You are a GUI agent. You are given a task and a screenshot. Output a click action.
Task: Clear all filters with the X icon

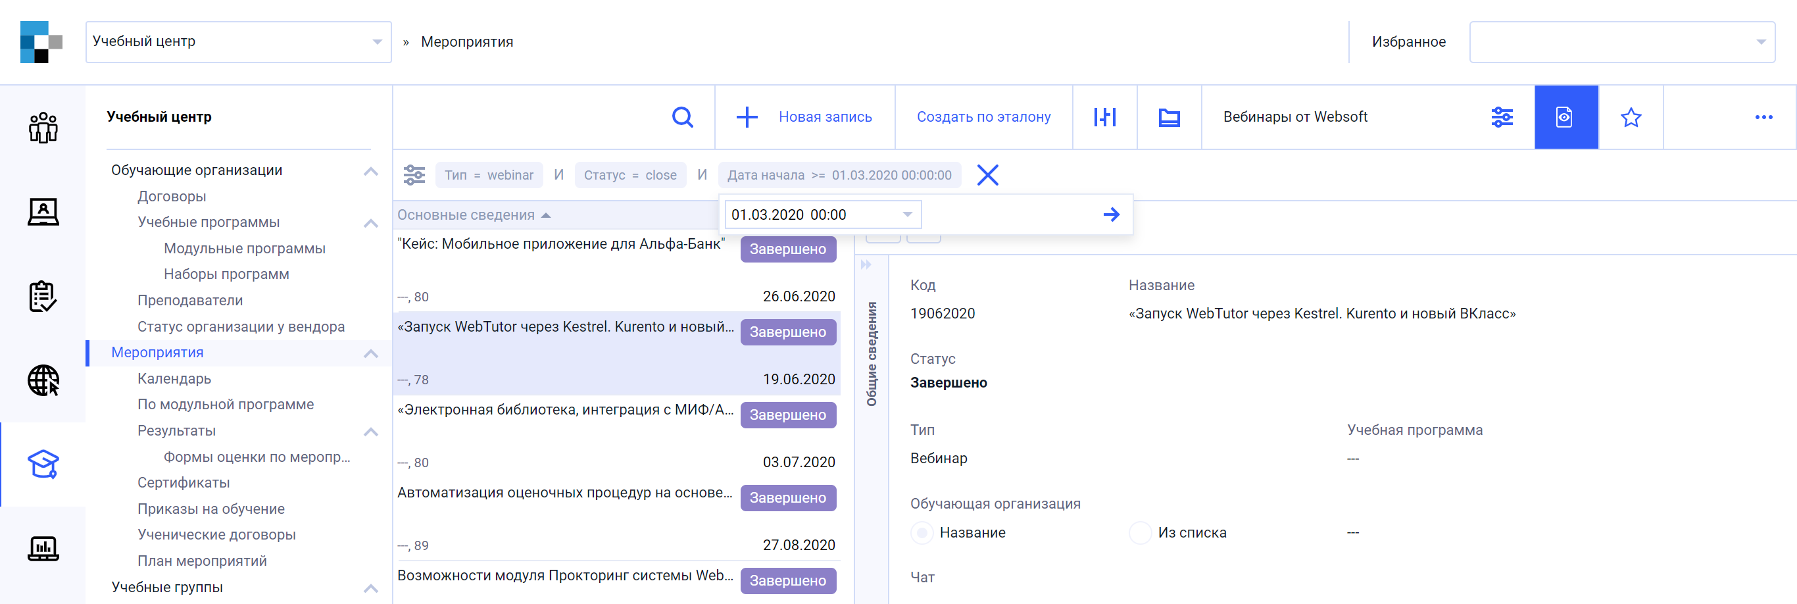point(988,174)
